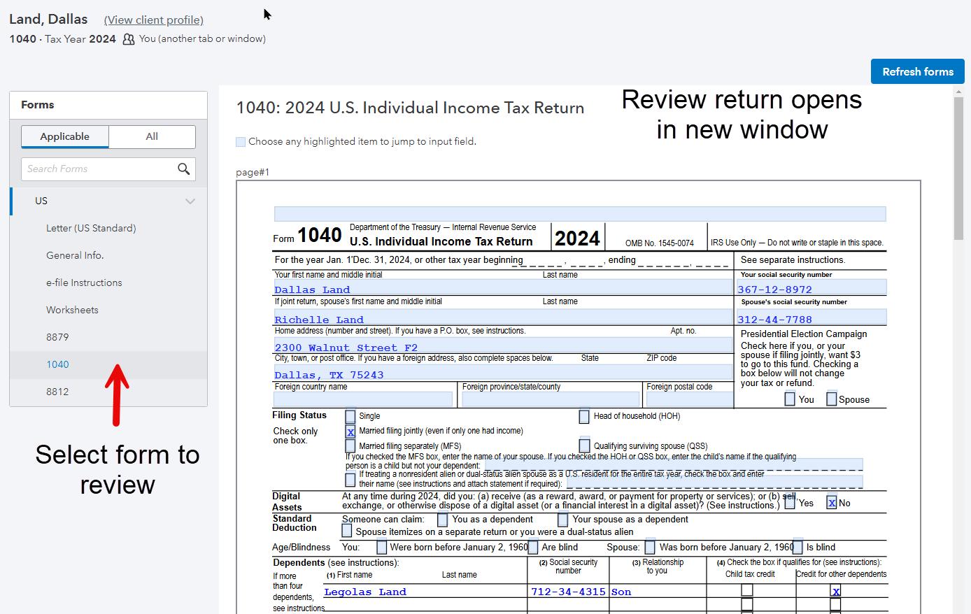
Task: Click the Foreign country name field
Action: coord(363,399)
